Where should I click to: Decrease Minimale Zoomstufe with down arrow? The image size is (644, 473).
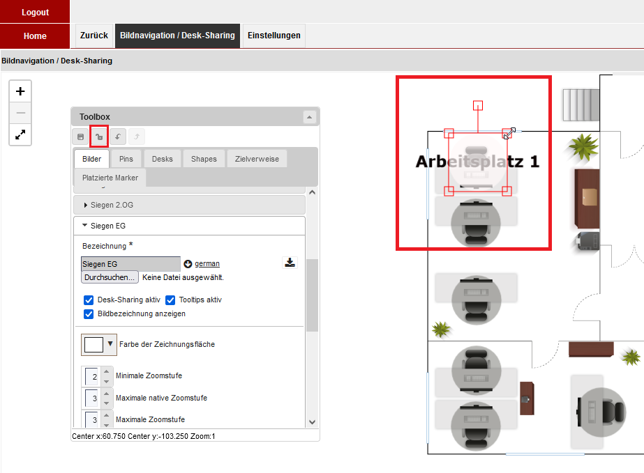pyautogui.click(x=106, y=382)
